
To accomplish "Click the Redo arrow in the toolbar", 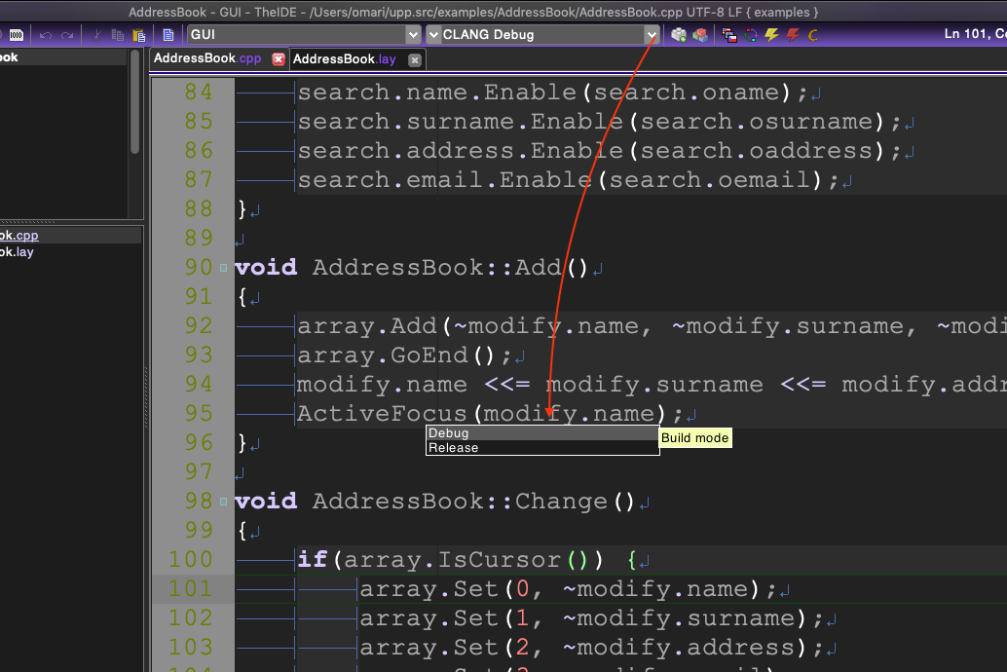I will 67,35.
